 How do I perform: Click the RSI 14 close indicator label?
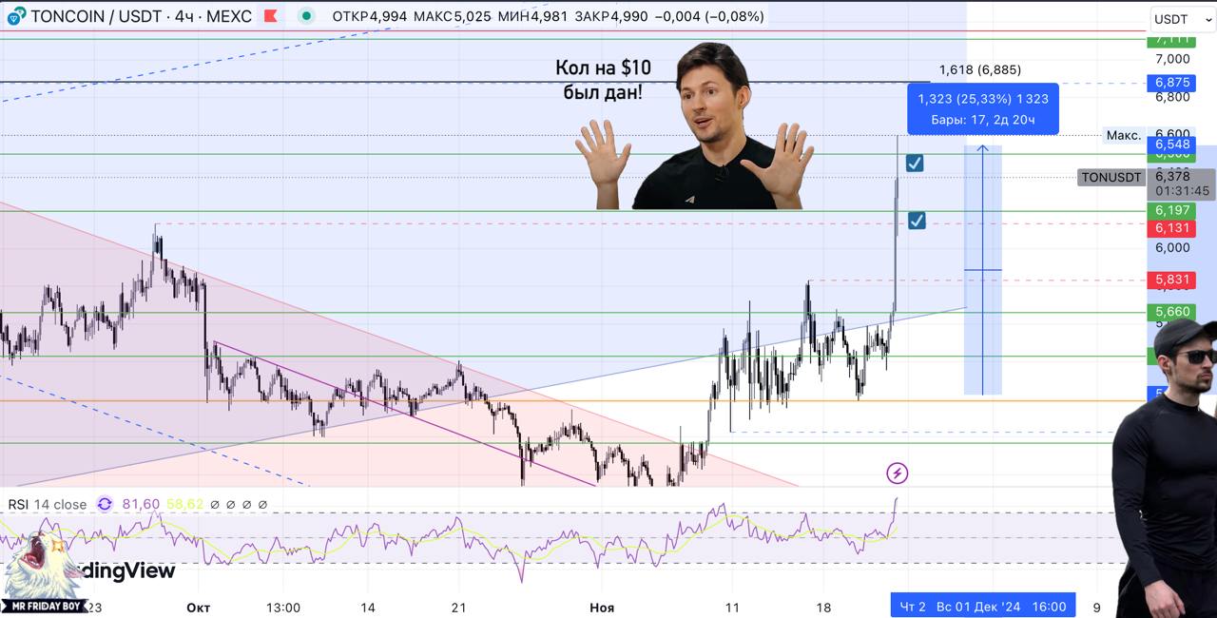point(48,504)
